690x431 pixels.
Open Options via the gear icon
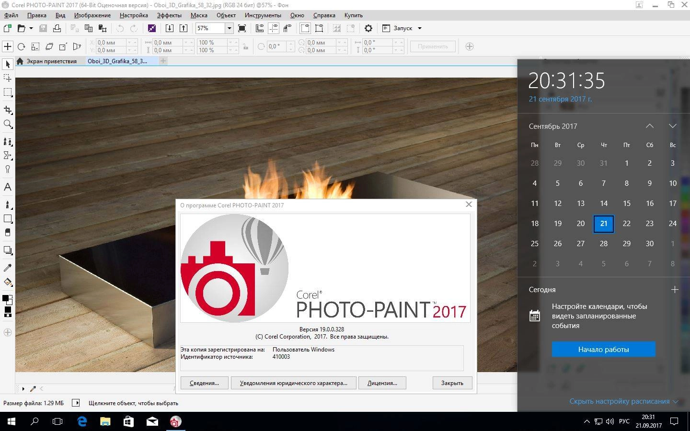(368, 28)
